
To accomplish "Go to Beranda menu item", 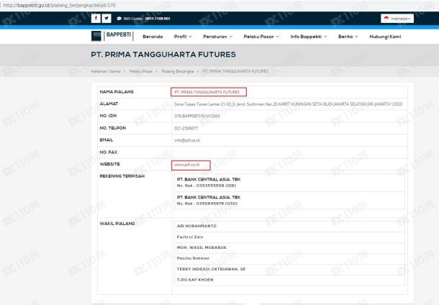I will point(153,37).
